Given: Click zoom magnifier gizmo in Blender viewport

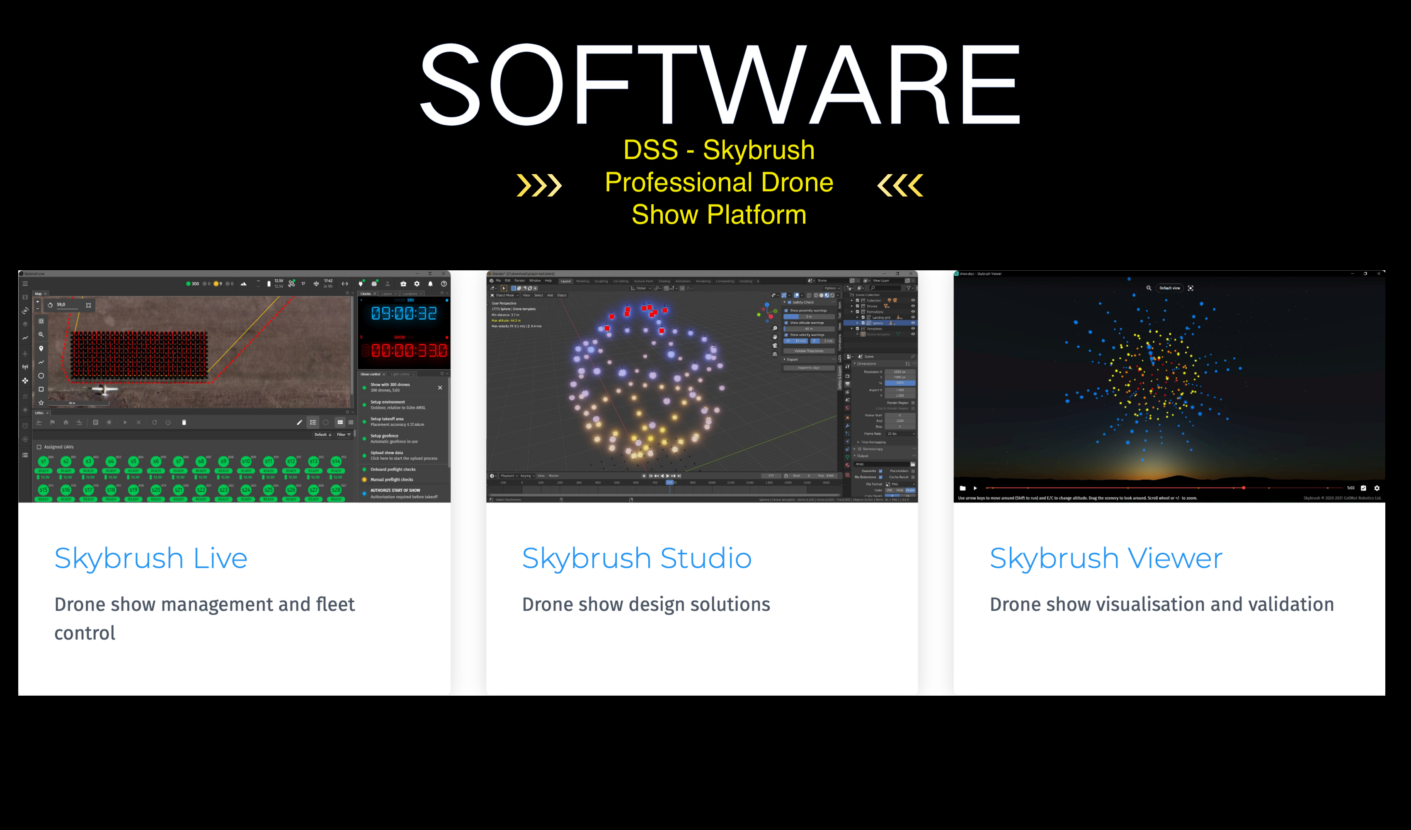Looking at the screenshot, I should pos(775,329).
